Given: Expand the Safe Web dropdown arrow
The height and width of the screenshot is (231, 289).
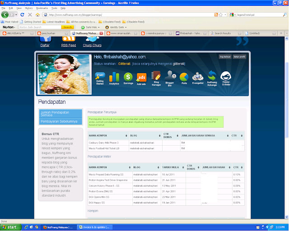Looking at the screenshot, I should [99, 27].
